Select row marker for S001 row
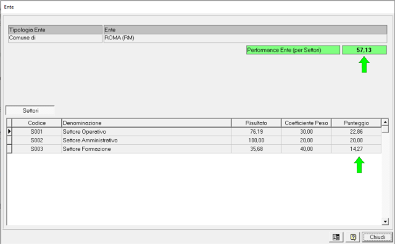 [x=9, y=132]
